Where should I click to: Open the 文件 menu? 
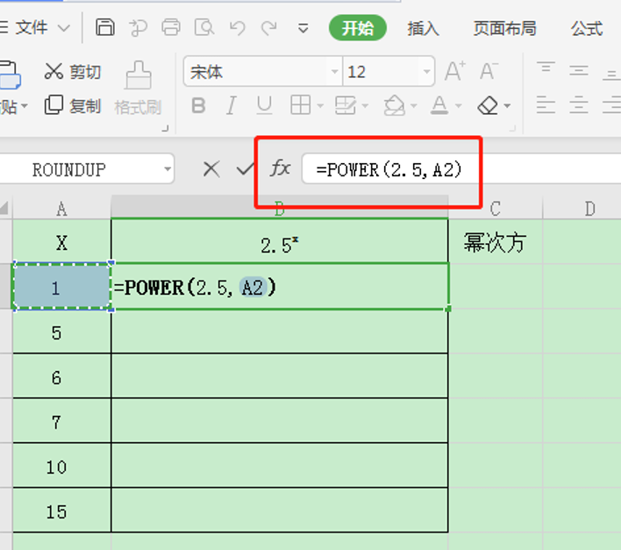point(32,28)
